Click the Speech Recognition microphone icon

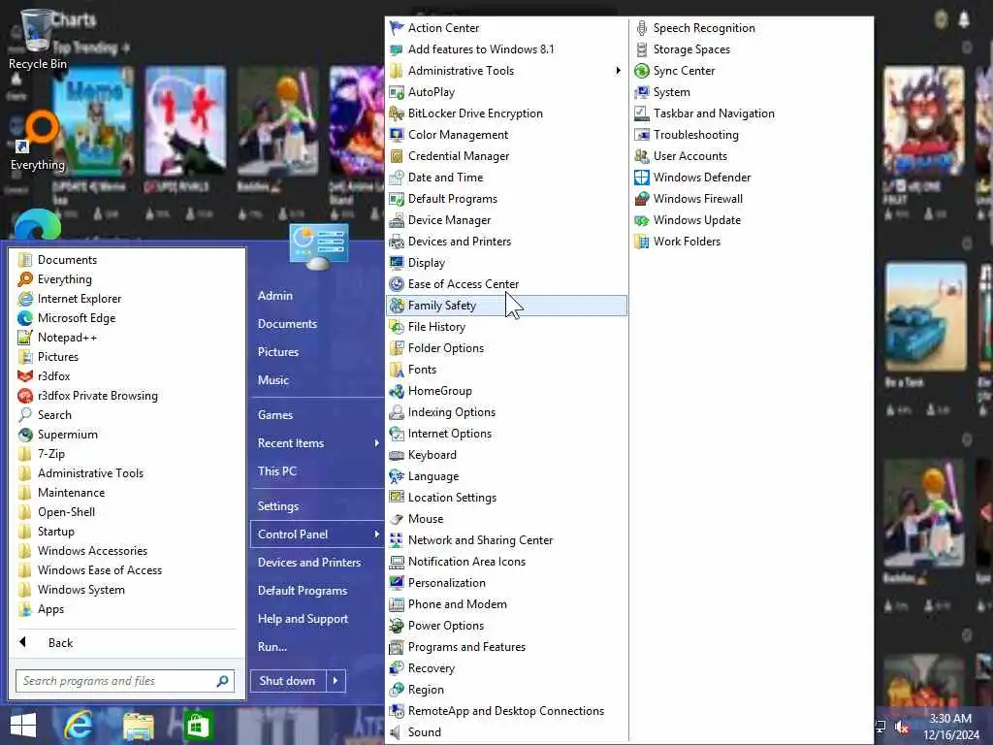point(642,28)
